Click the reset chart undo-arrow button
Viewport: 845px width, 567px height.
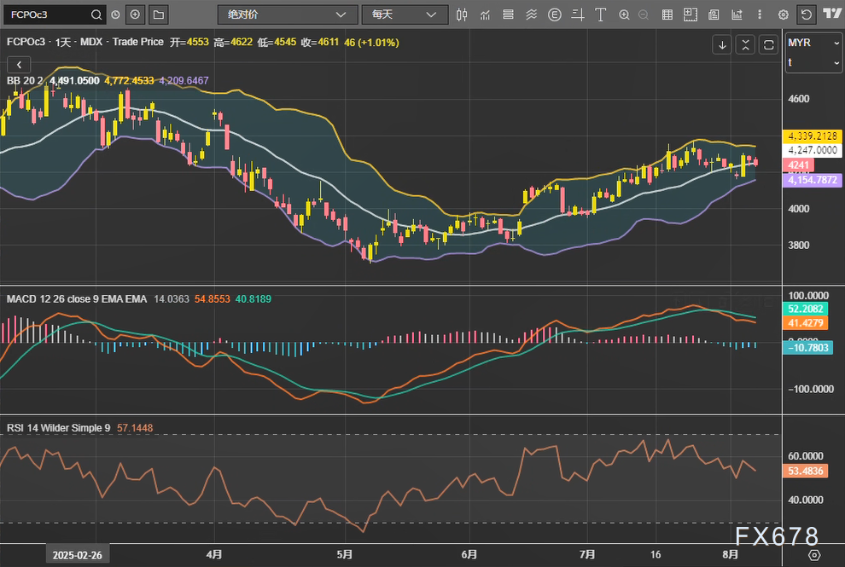coord(806,14)
